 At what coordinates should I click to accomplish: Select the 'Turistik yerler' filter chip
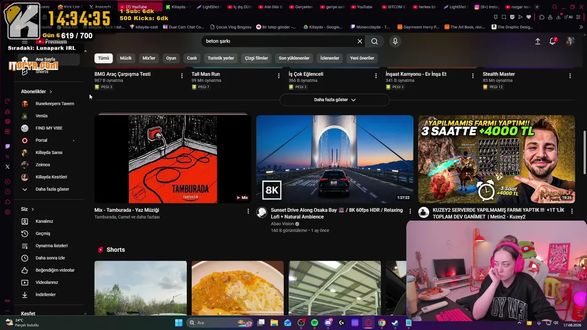pyautogui.click(x=221, y=58)
